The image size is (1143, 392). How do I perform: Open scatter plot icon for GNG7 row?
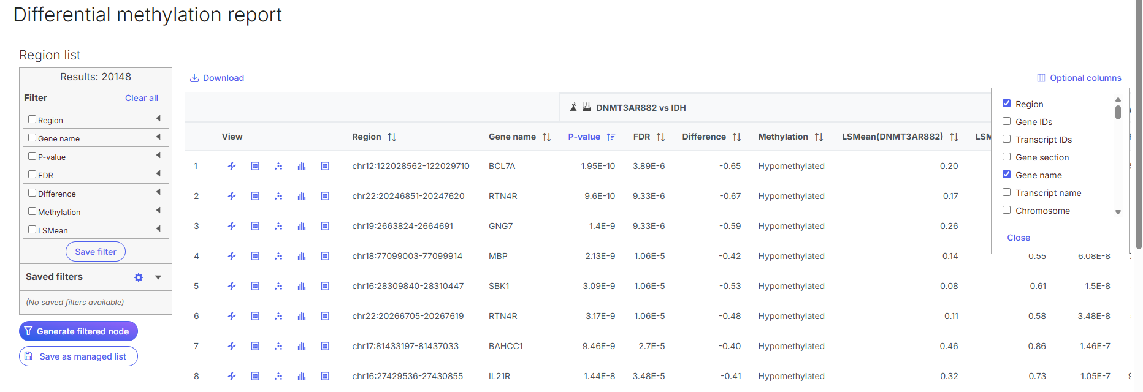point(278,226)
